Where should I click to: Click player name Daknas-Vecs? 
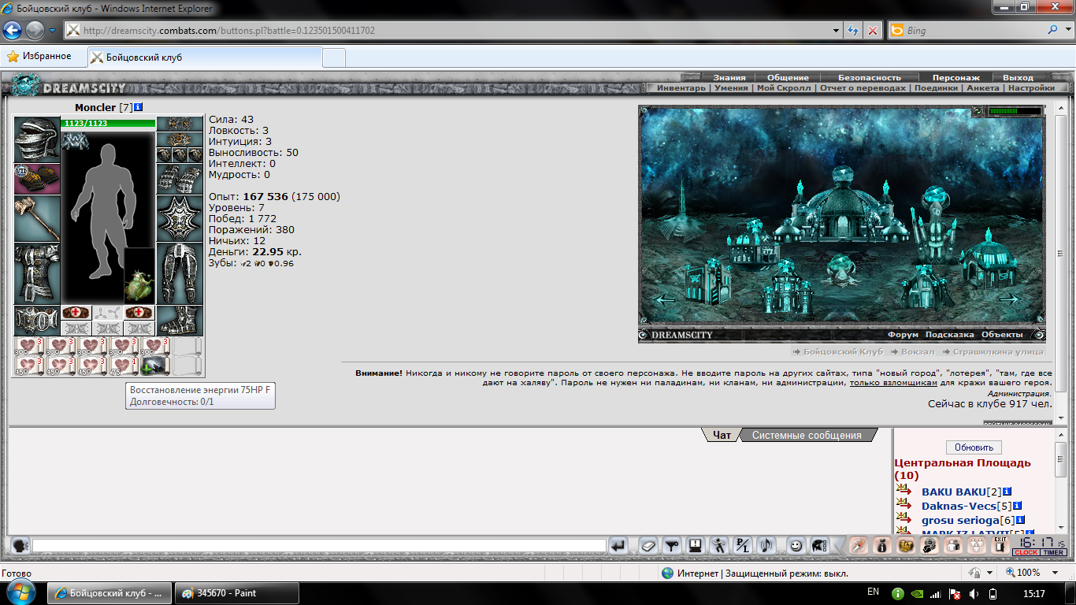click(959, 506)
